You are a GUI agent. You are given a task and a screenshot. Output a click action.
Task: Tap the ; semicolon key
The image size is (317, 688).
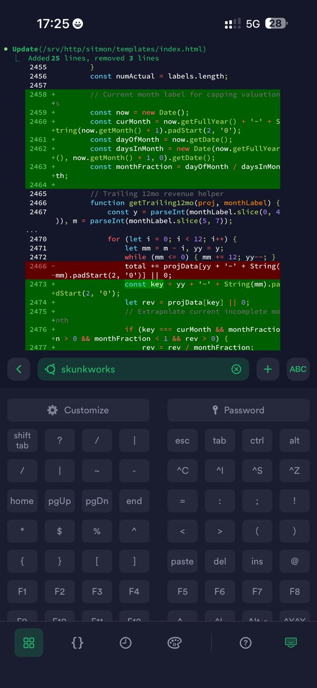(257, 501)
